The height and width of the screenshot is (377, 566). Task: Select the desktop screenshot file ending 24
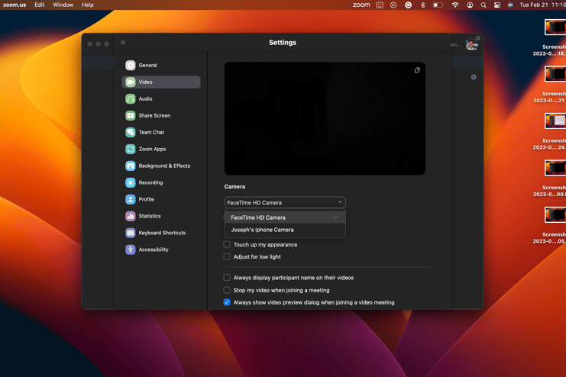tap(555, 121)
